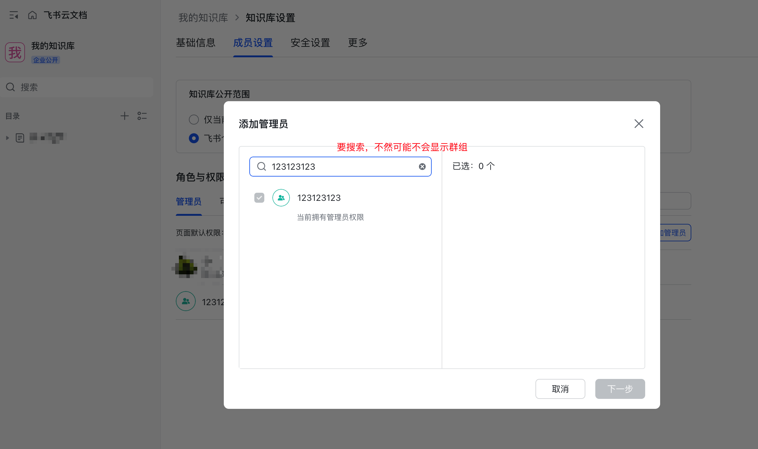Image resolution: width=758 pixels, height=449 pixels.
Task: Open the 基础信息 tab
Action: coord(195,43)
